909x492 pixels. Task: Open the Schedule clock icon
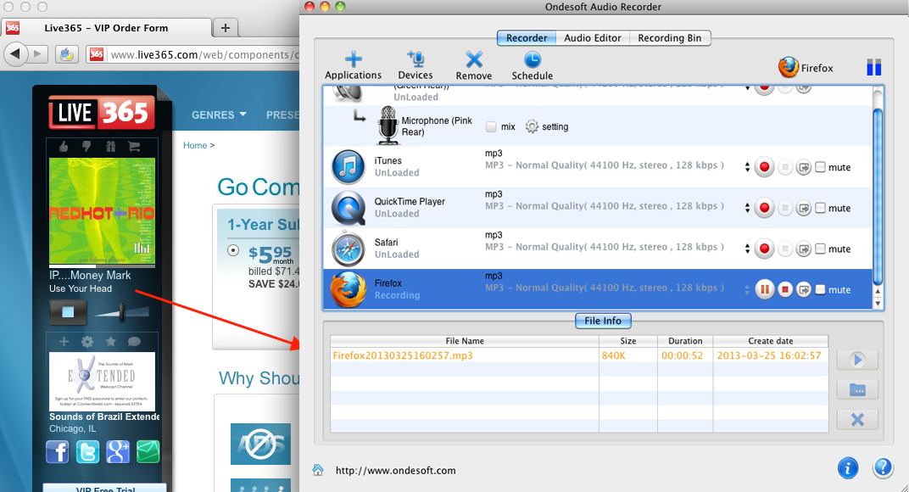click(x=533, y=59)
